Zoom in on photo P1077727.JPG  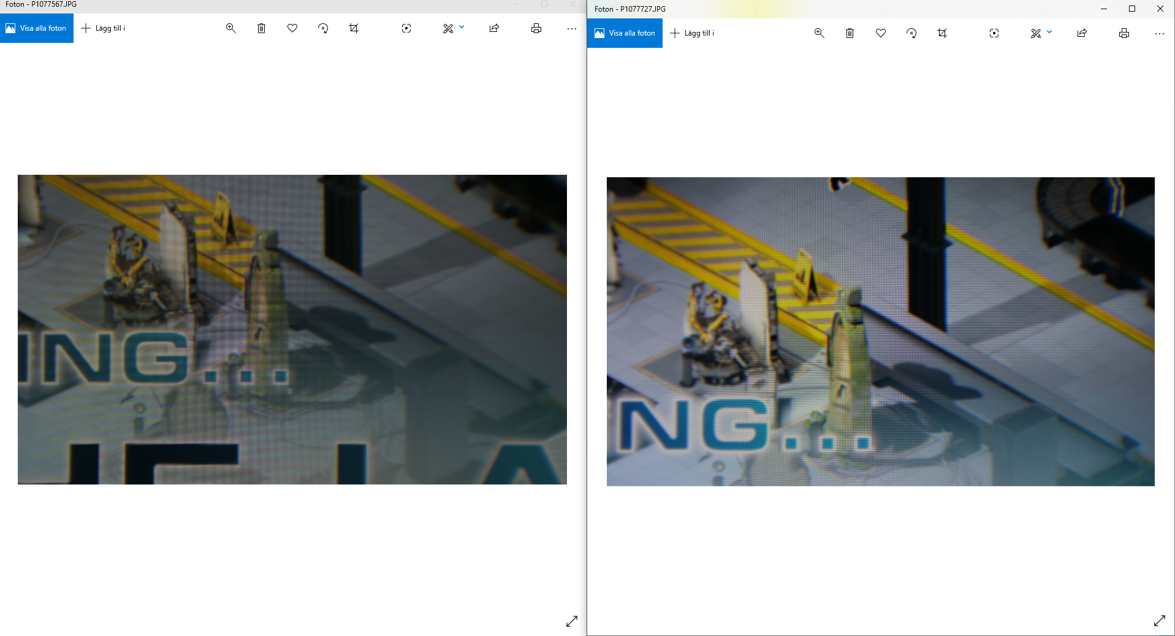819,33
